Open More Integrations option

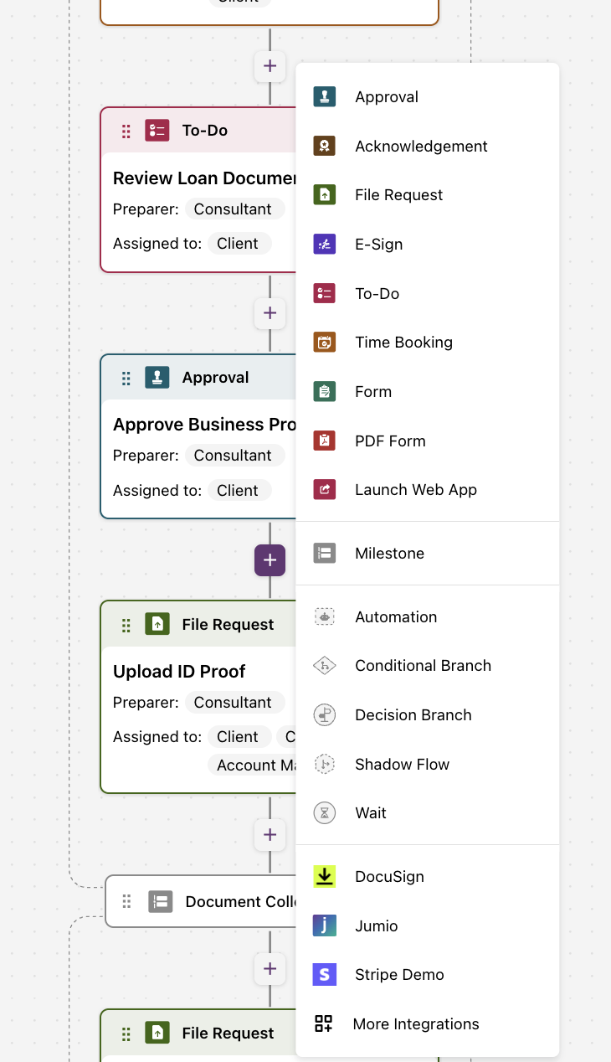(x=427, y=1023)
